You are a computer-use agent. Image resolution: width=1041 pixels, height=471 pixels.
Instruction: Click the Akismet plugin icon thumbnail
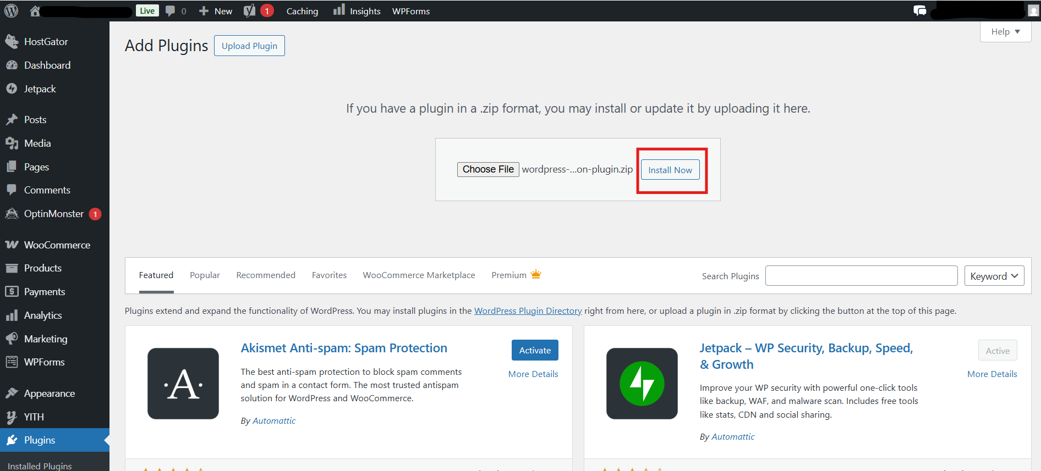[x=183, y=384]
